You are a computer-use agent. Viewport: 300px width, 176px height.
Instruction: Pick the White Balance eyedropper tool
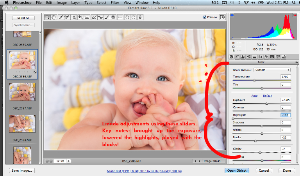pyautogui.click(x=61, y=18)
